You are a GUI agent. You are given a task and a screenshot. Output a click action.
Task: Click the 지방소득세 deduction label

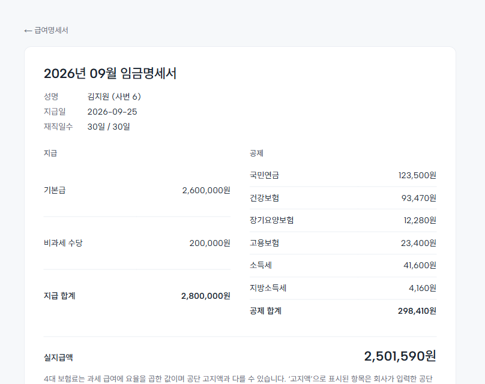pyautogui.click(x=268, y=288)
